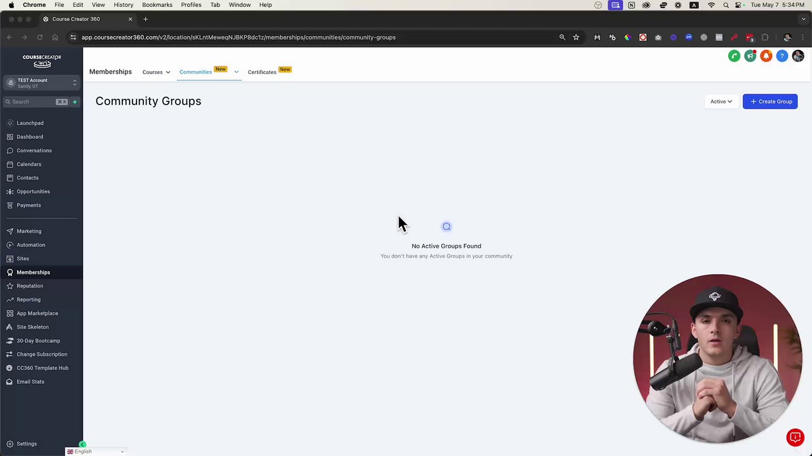The width and height of the screenshot is (812, 456).
Task: Open Marketing section
Action: point(29,231)
